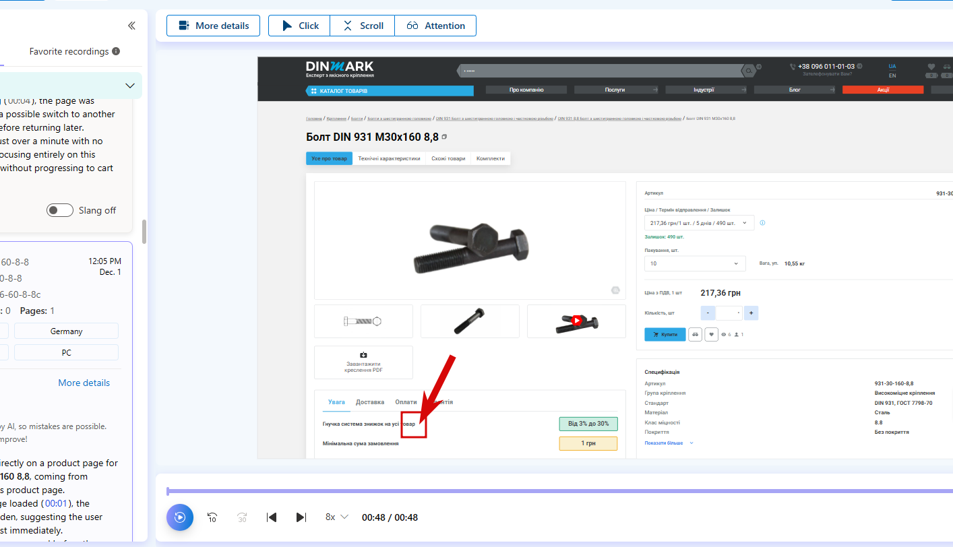Open the Доставка info tab
This screenshot has height=547, width=953.
[x=370, y=402]
